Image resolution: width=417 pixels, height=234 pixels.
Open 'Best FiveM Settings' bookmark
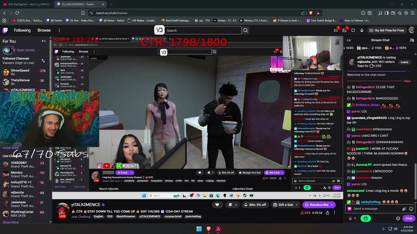(176, 20)
